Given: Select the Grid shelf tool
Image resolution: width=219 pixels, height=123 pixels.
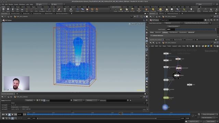Looking at the screenshot, I should point(22,10).
